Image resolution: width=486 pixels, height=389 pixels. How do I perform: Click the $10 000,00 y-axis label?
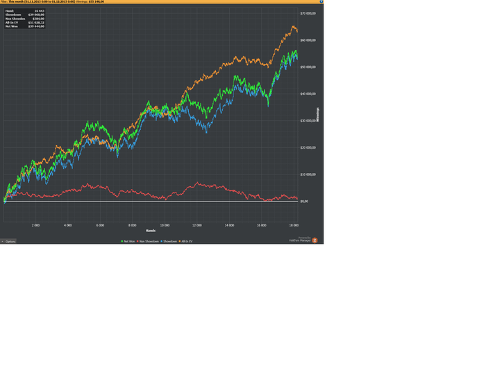(308, 174)
